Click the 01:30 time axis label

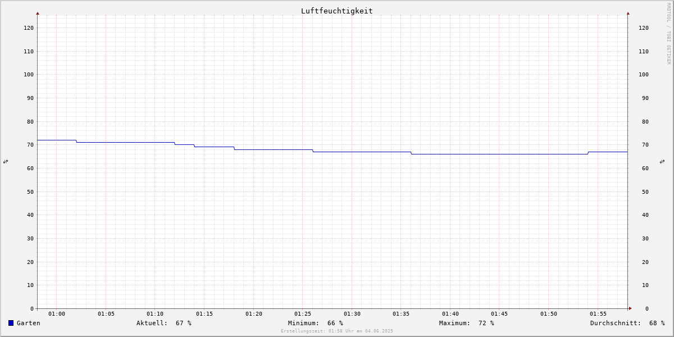(352, 314)
